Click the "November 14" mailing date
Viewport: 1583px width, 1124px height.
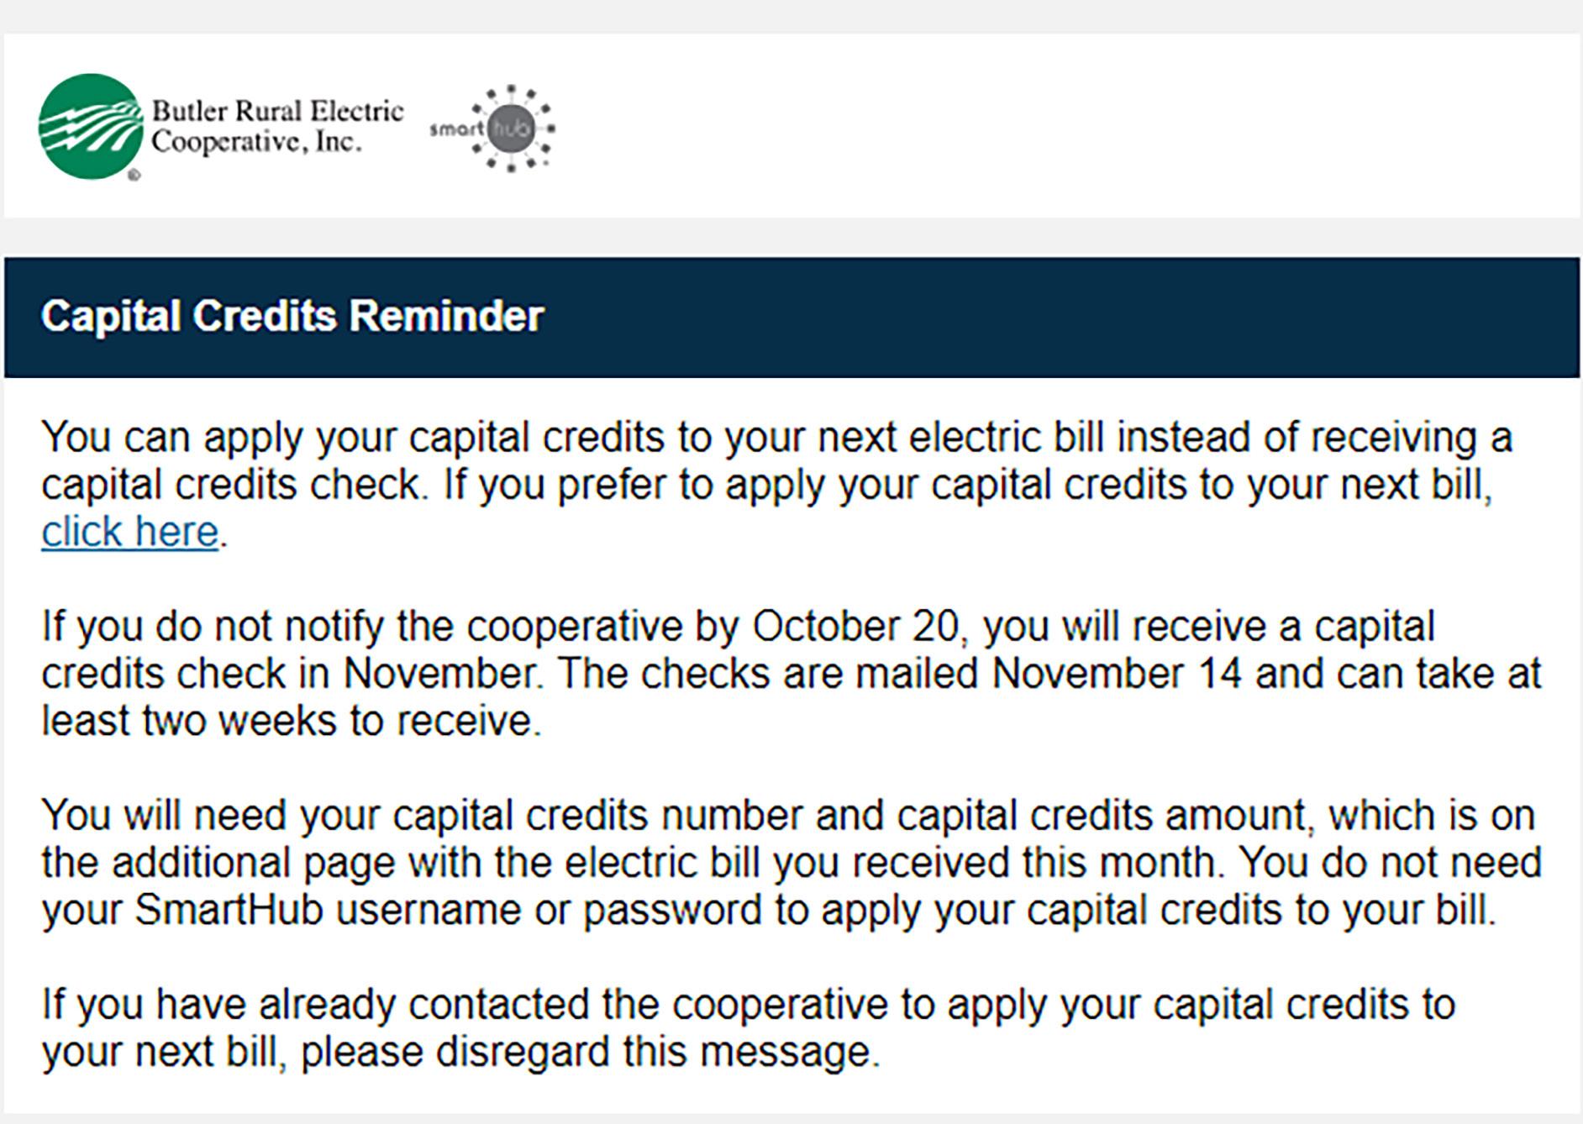(x=1117, y=674)
